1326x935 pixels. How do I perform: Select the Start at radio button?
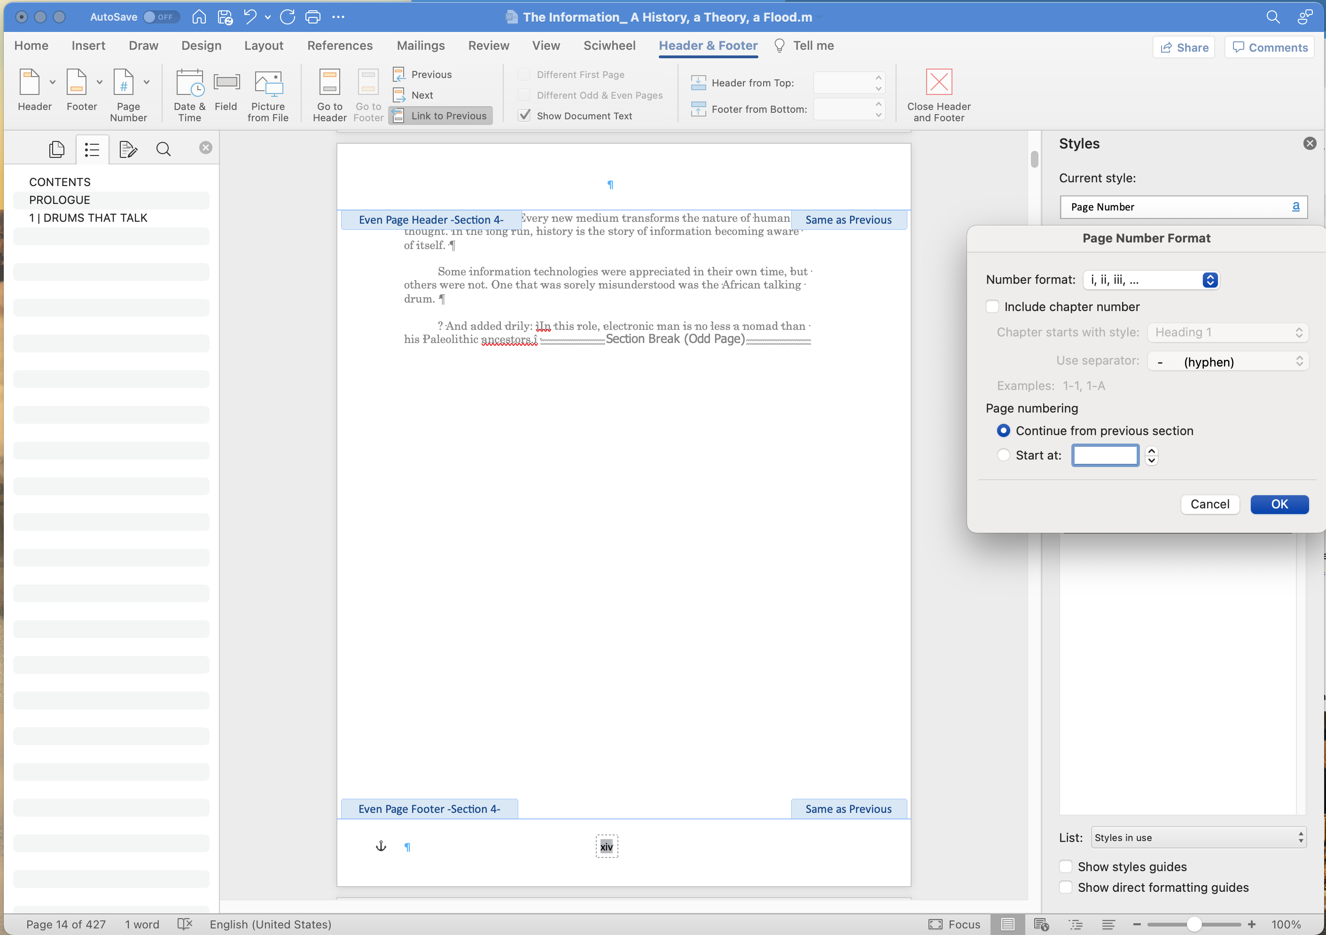tap(1003, 455)
